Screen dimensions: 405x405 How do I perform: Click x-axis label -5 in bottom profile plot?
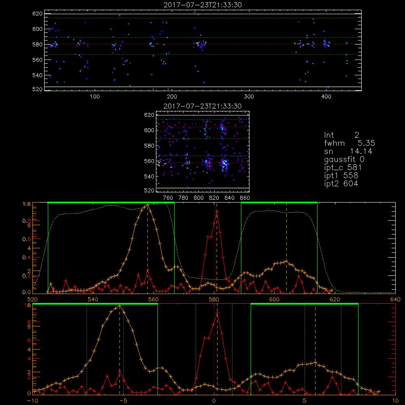(x=123, y=401)
